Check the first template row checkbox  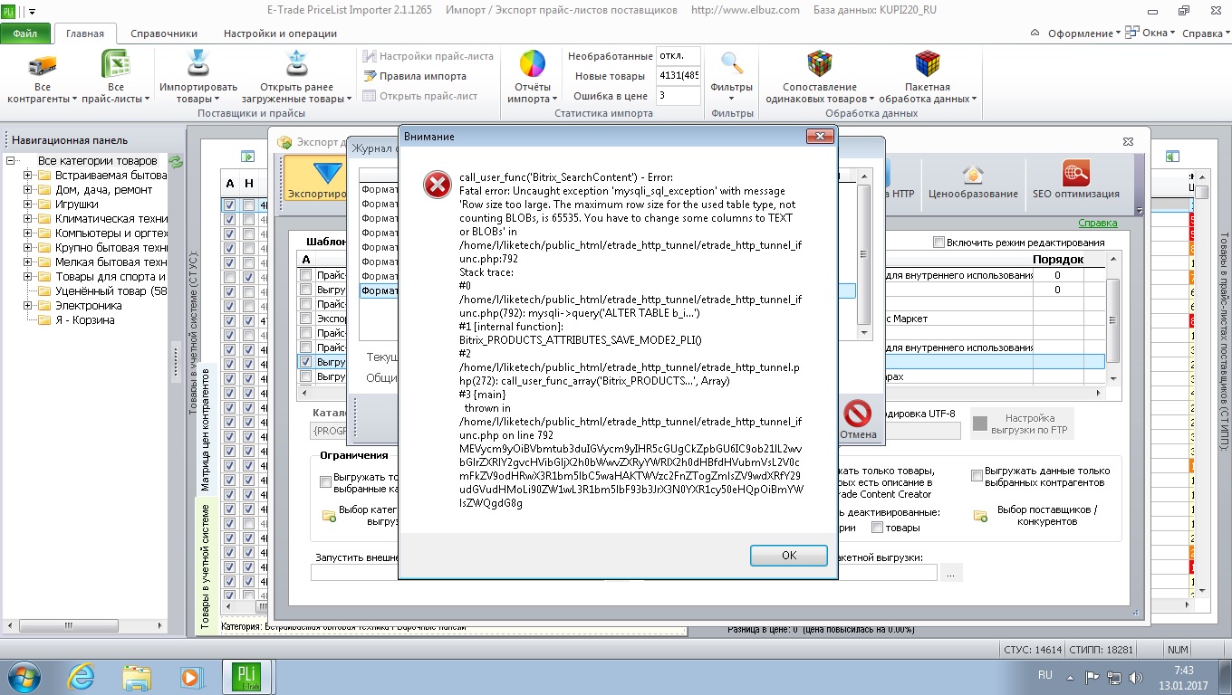(x=306, y=275)
